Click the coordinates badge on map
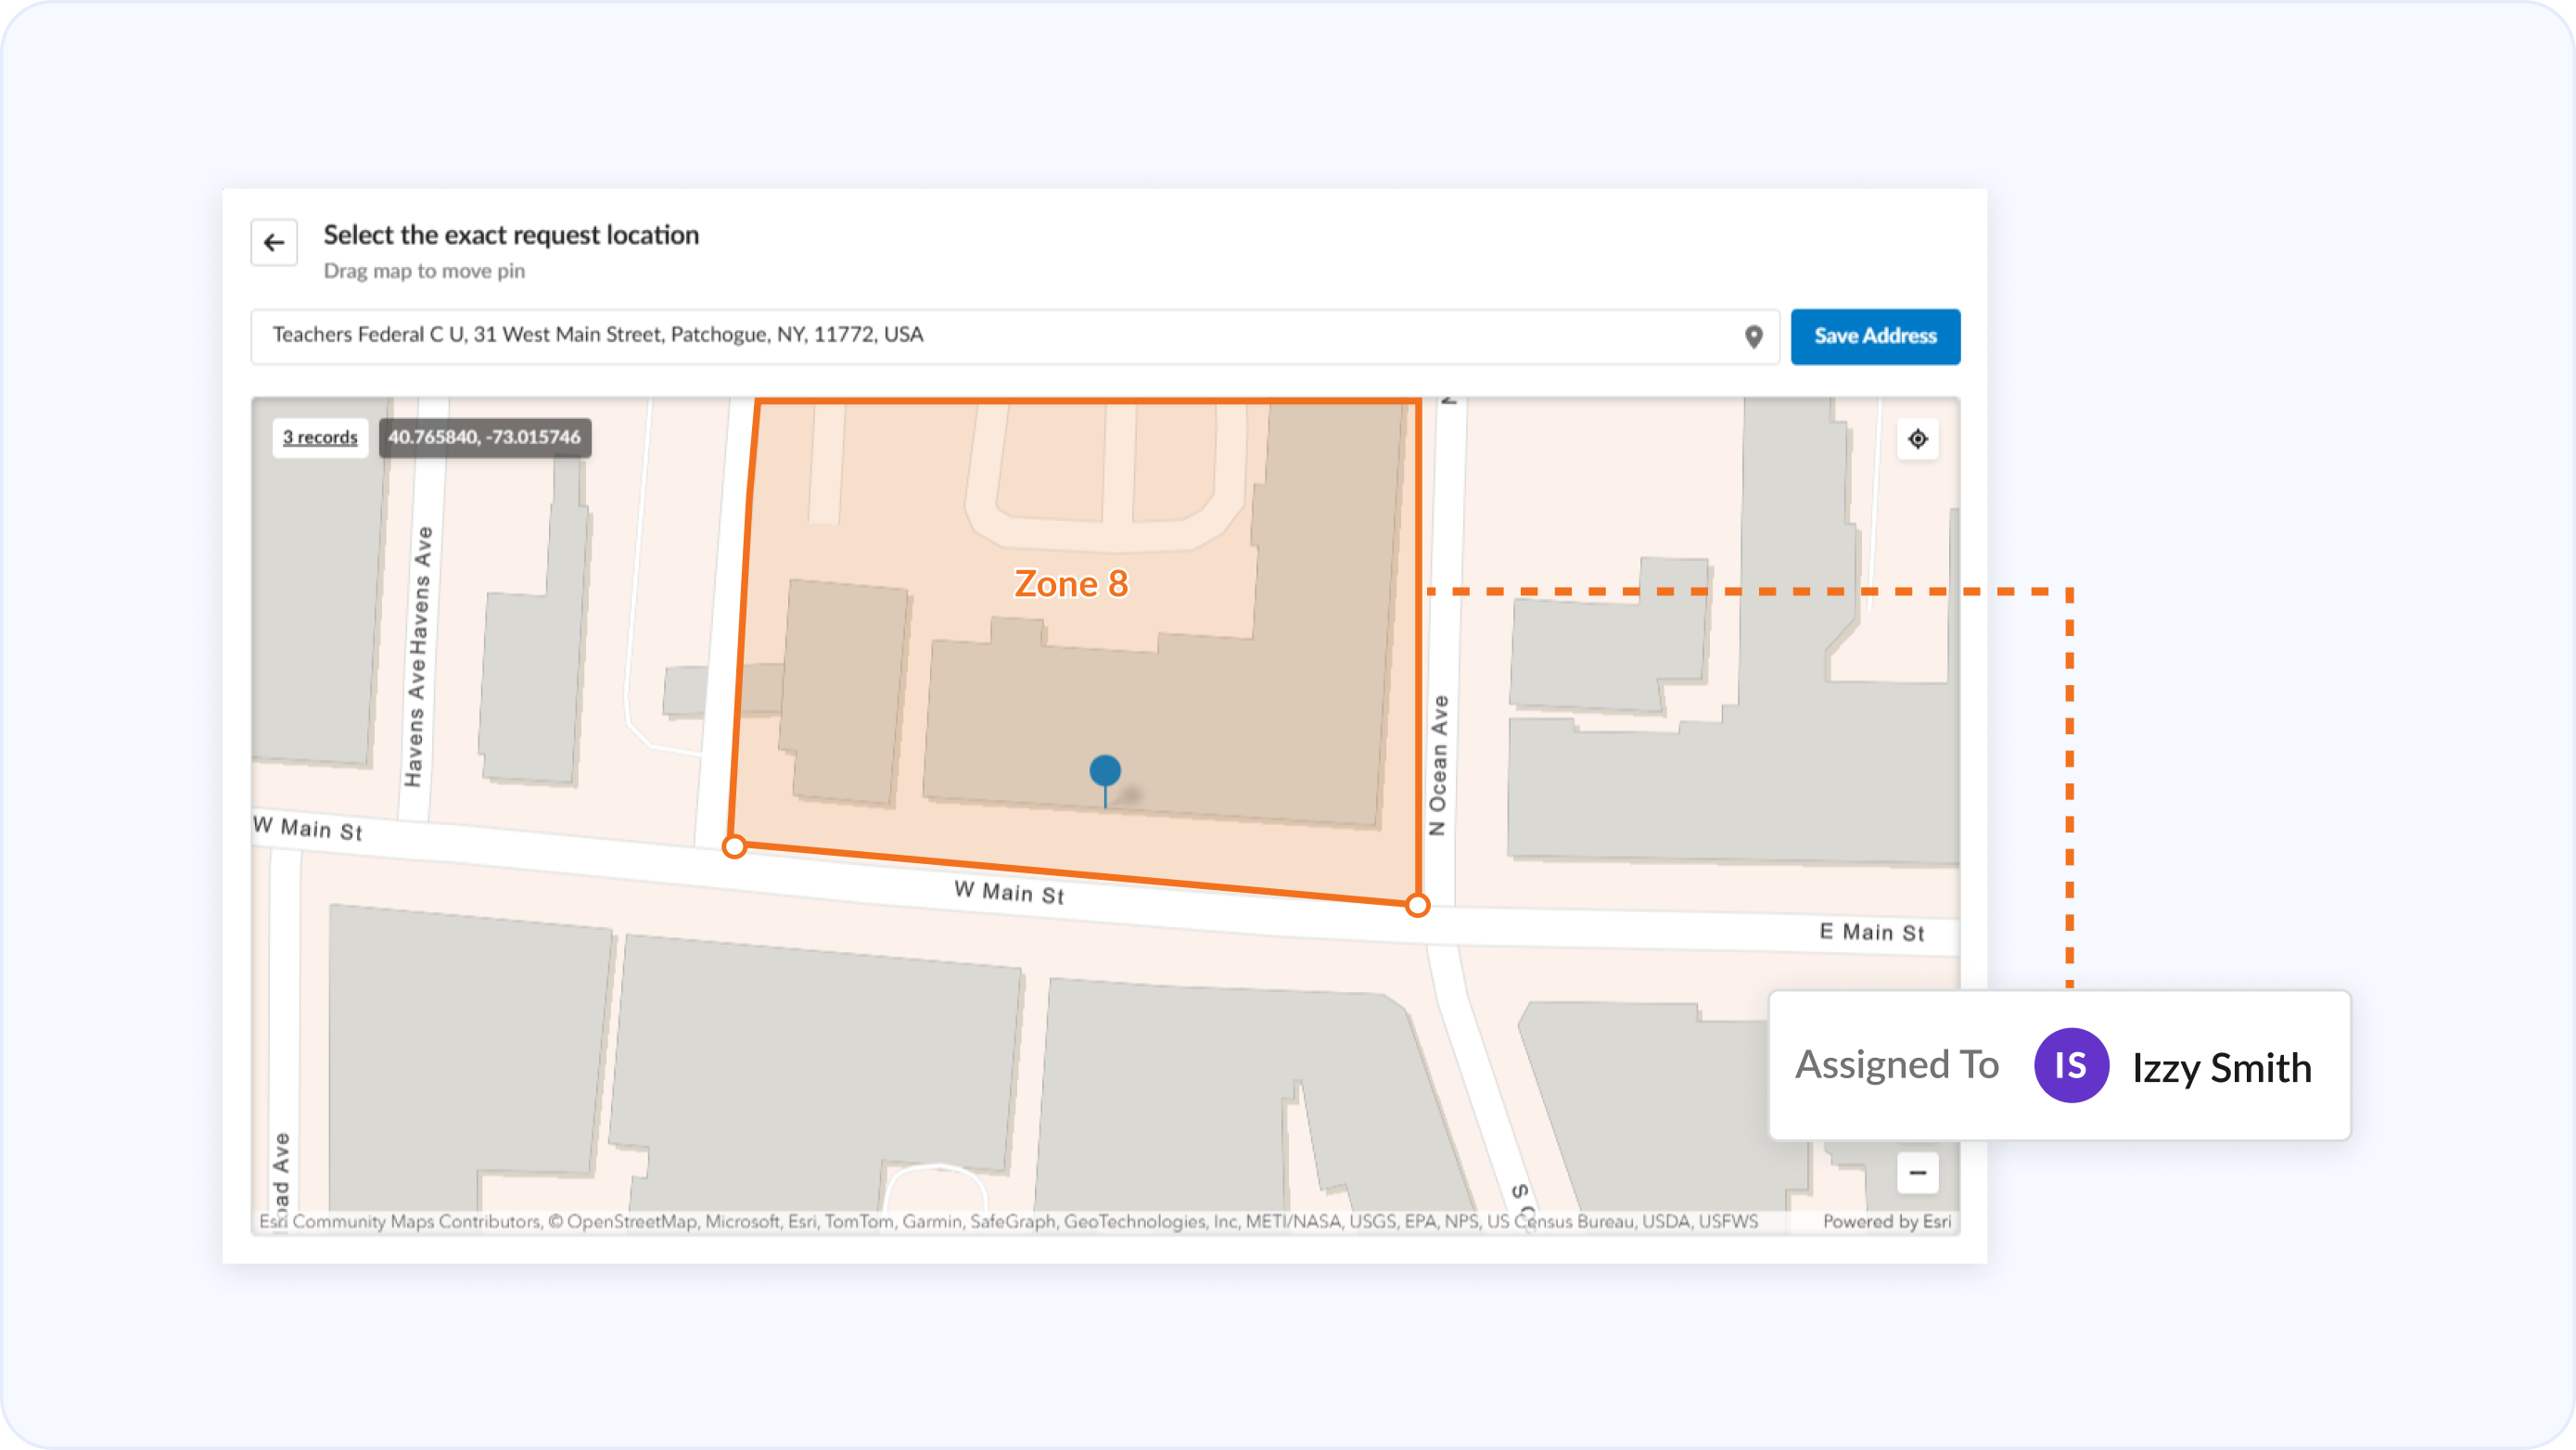The image size is (2576, 1450). 484,438
